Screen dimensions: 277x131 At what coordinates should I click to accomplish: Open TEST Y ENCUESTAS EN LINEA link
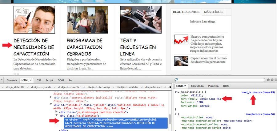(x=138, y=47)
